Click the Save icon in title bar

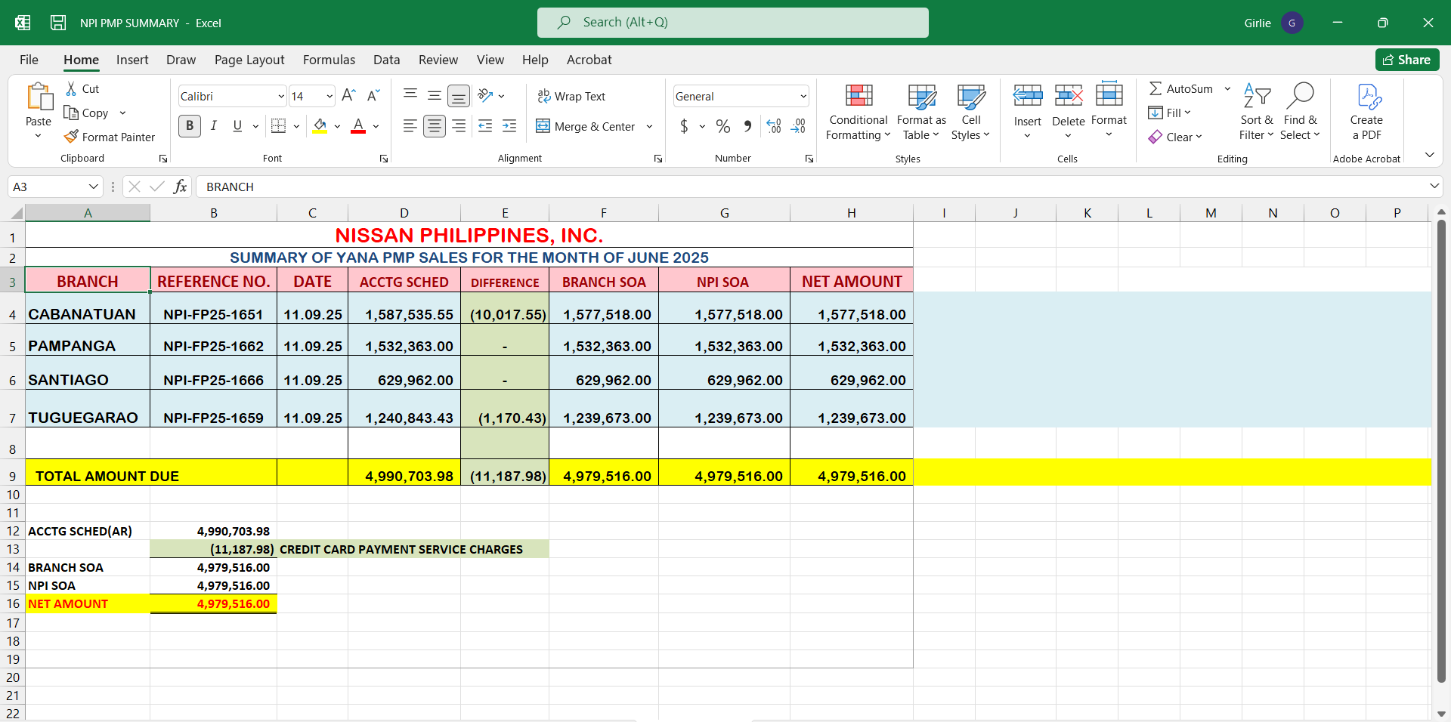pos(58,23)
